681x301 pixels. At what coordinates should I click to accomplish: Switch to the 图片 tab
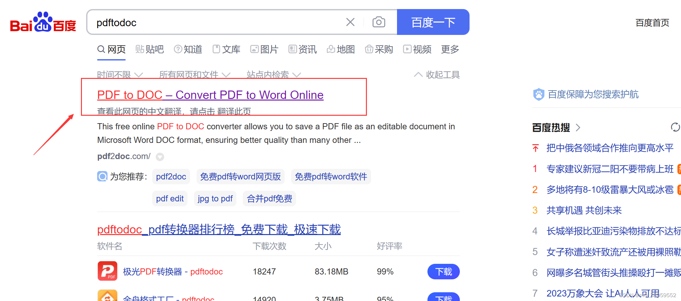coord(269,49)
